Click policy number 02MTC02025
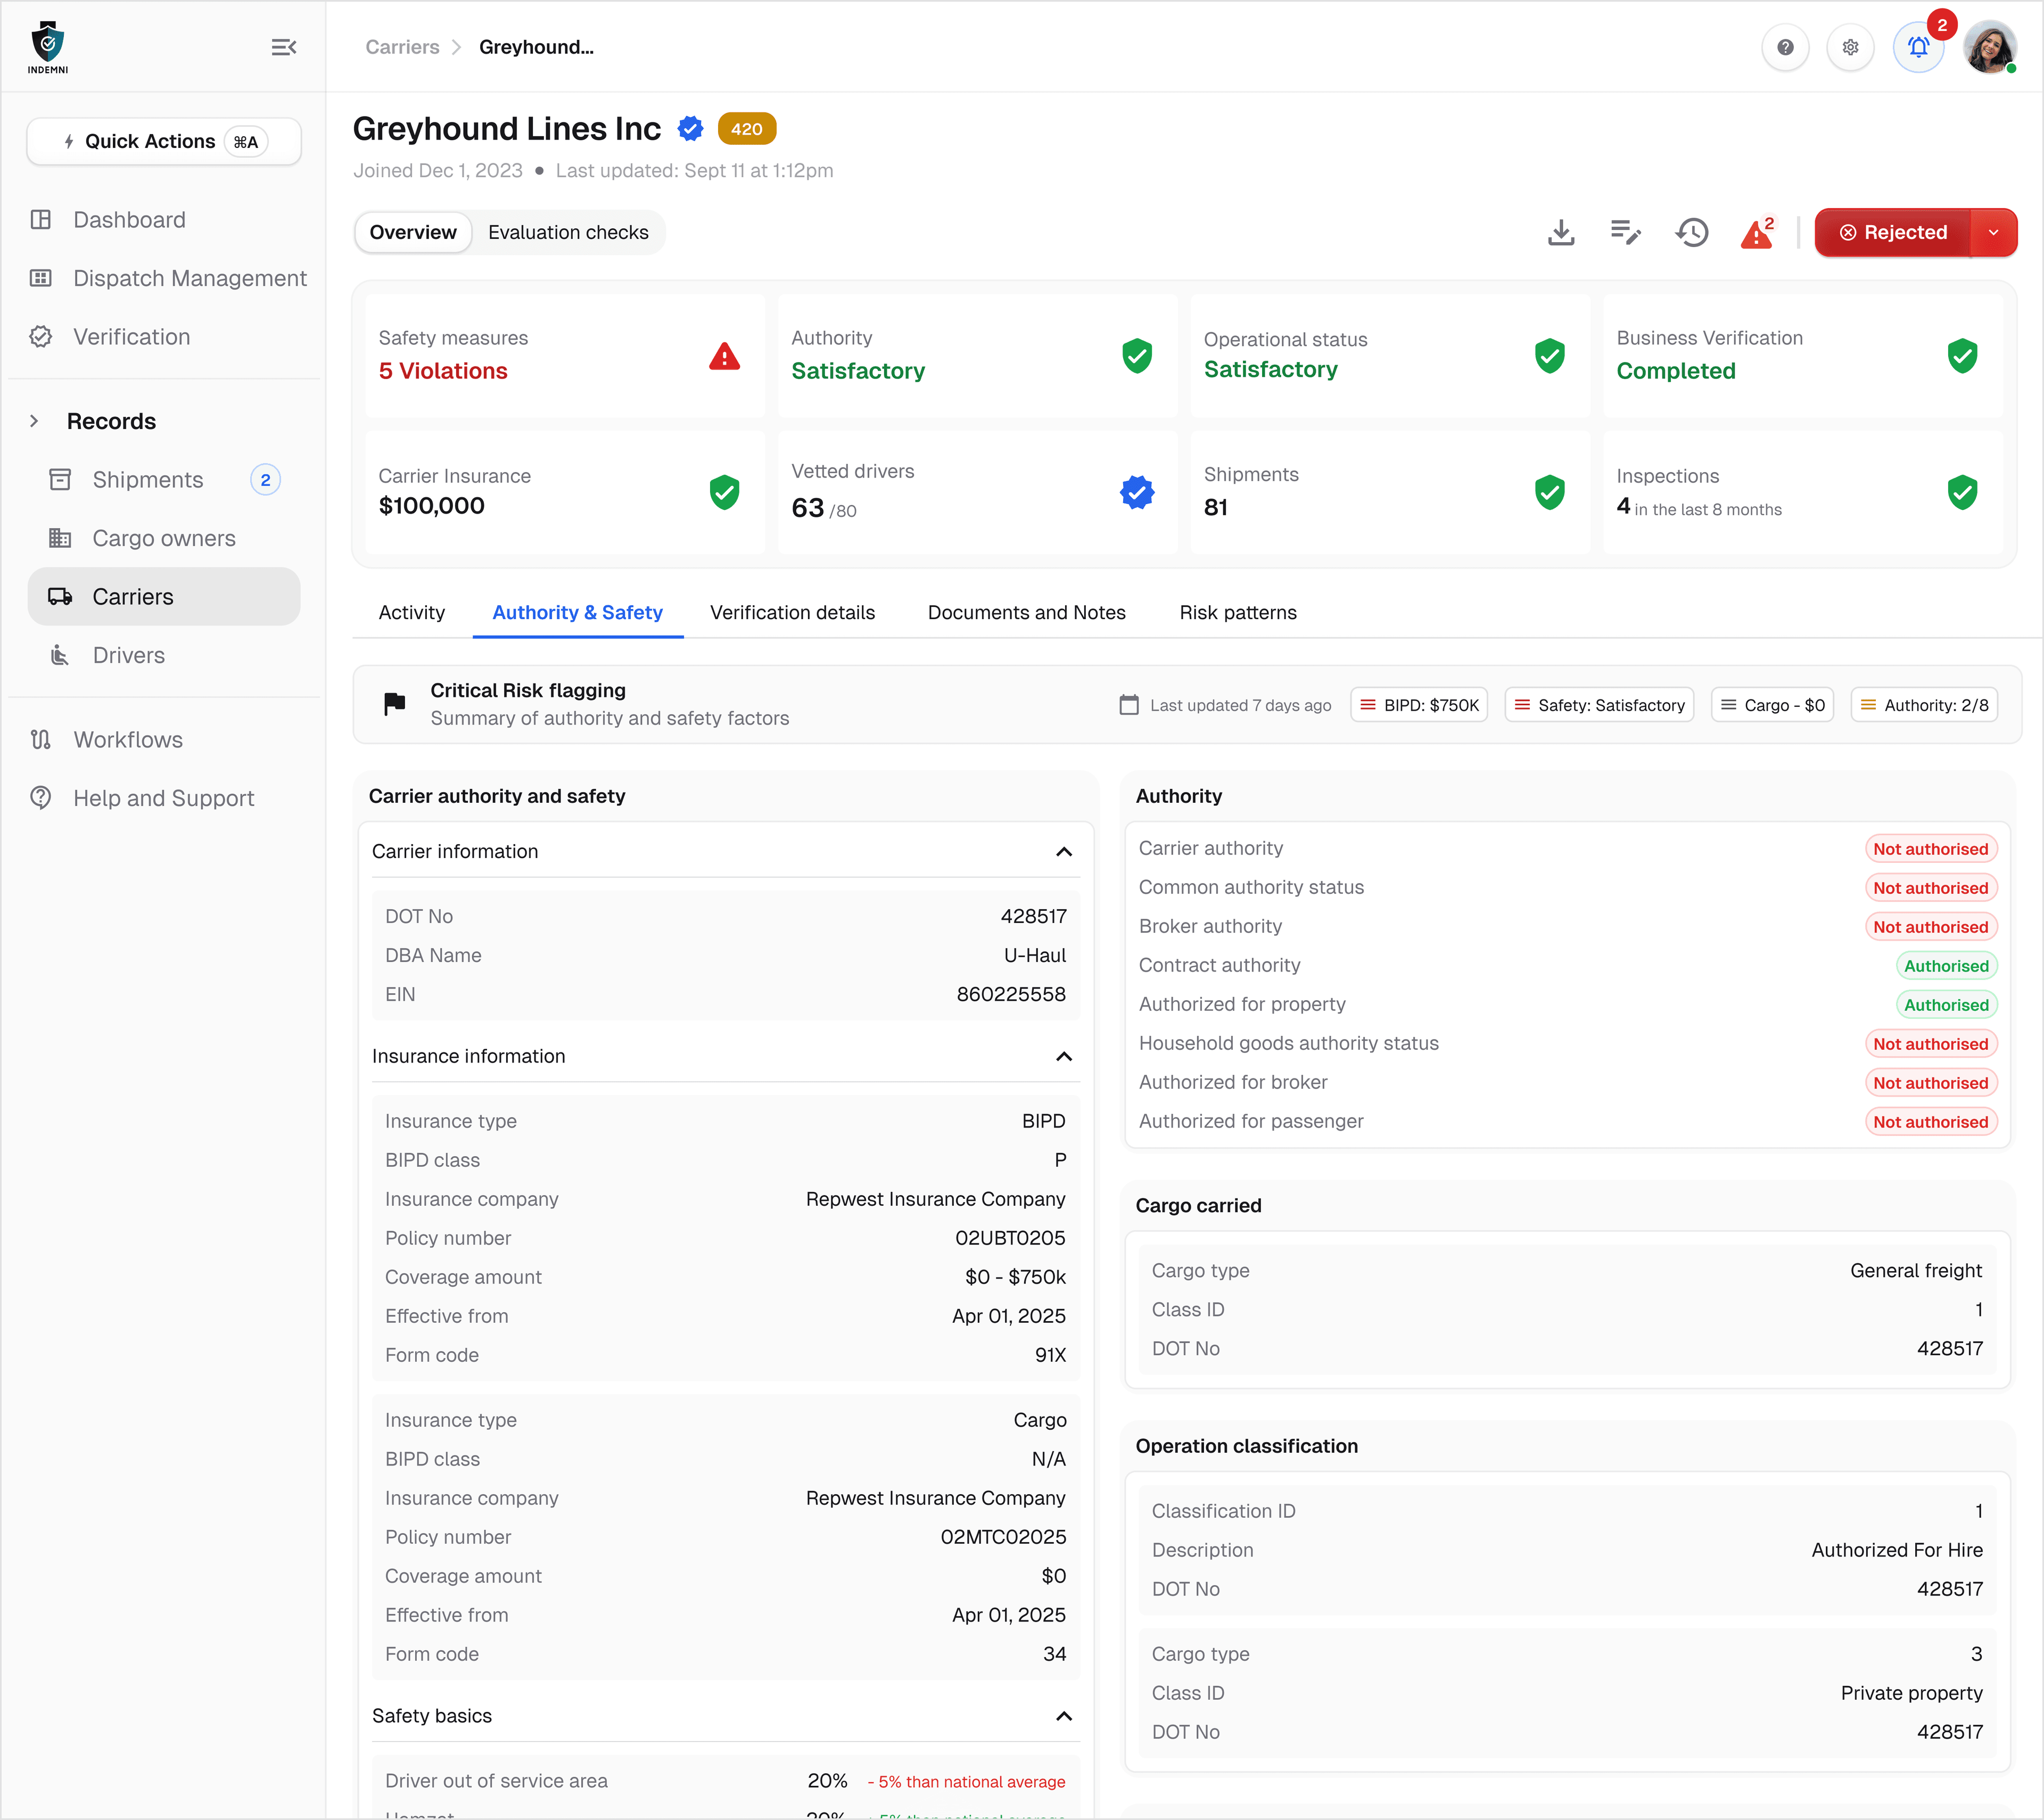 click(x=1003, y=1537)
